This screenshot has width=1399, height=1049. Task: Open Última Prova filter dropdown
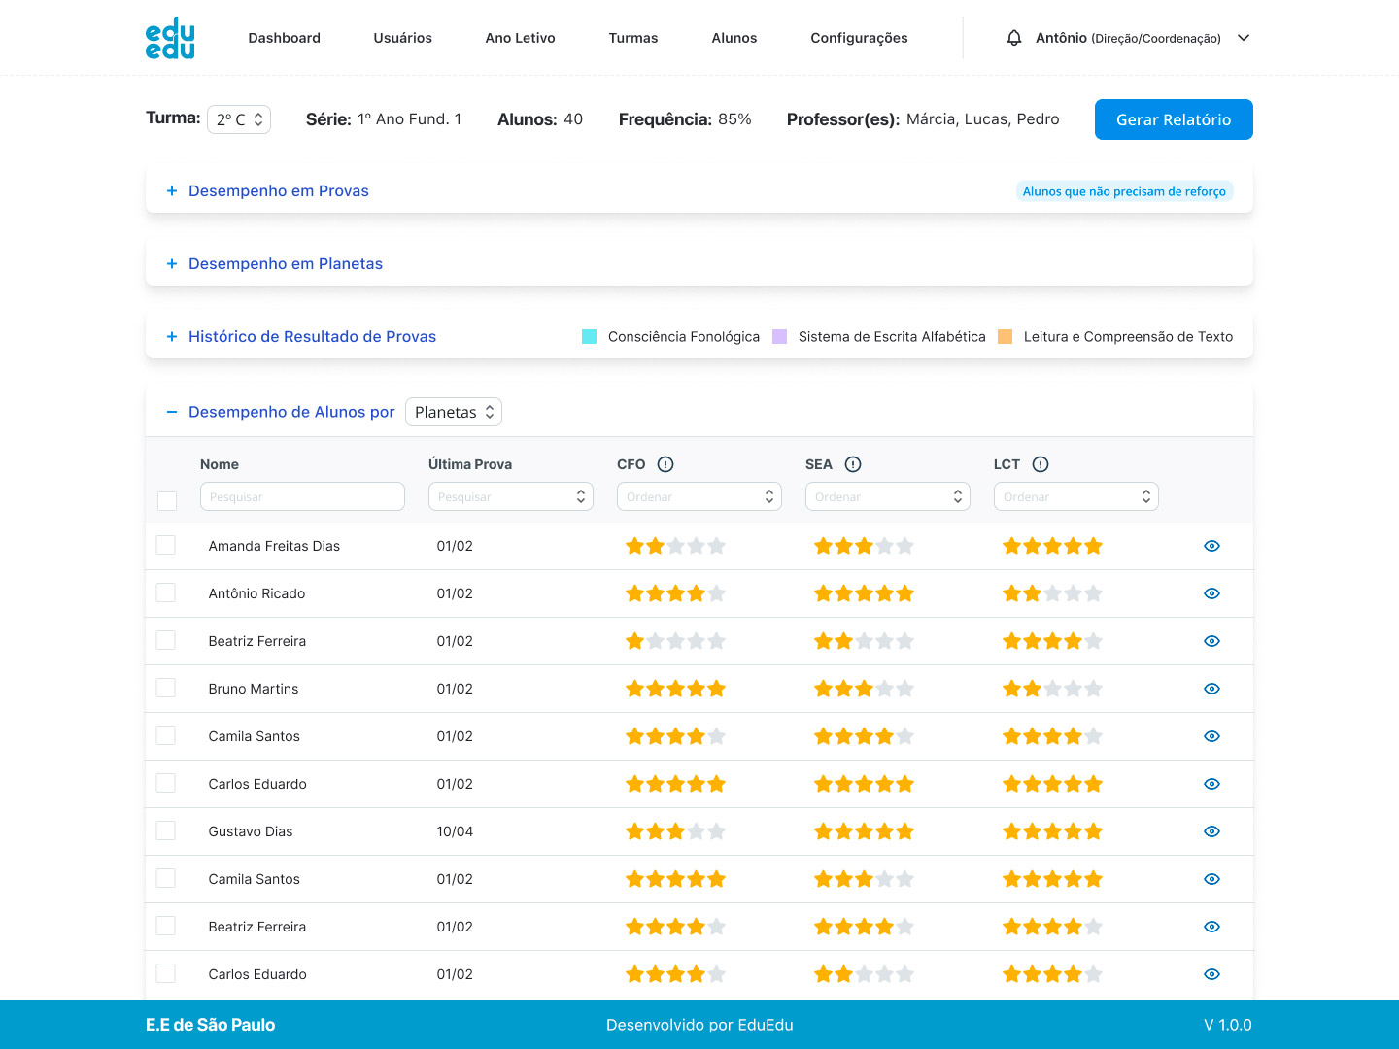click(511, 496)
